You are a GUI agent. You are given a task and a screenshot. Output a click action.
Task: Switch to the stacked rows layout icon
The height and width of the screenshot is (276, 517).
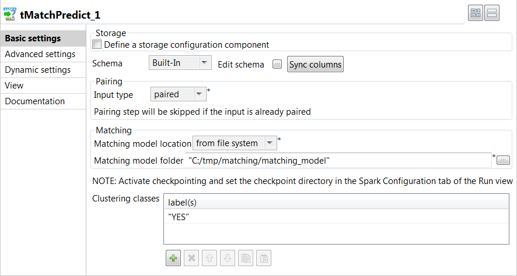pyautogui.click(x=492, y=14)
